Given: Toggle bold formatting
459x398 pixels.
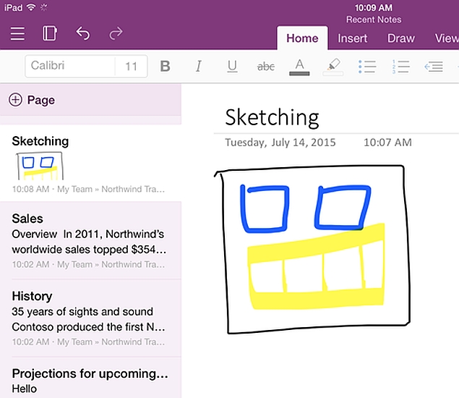Looking at the screenshot, I should (165, 67).
